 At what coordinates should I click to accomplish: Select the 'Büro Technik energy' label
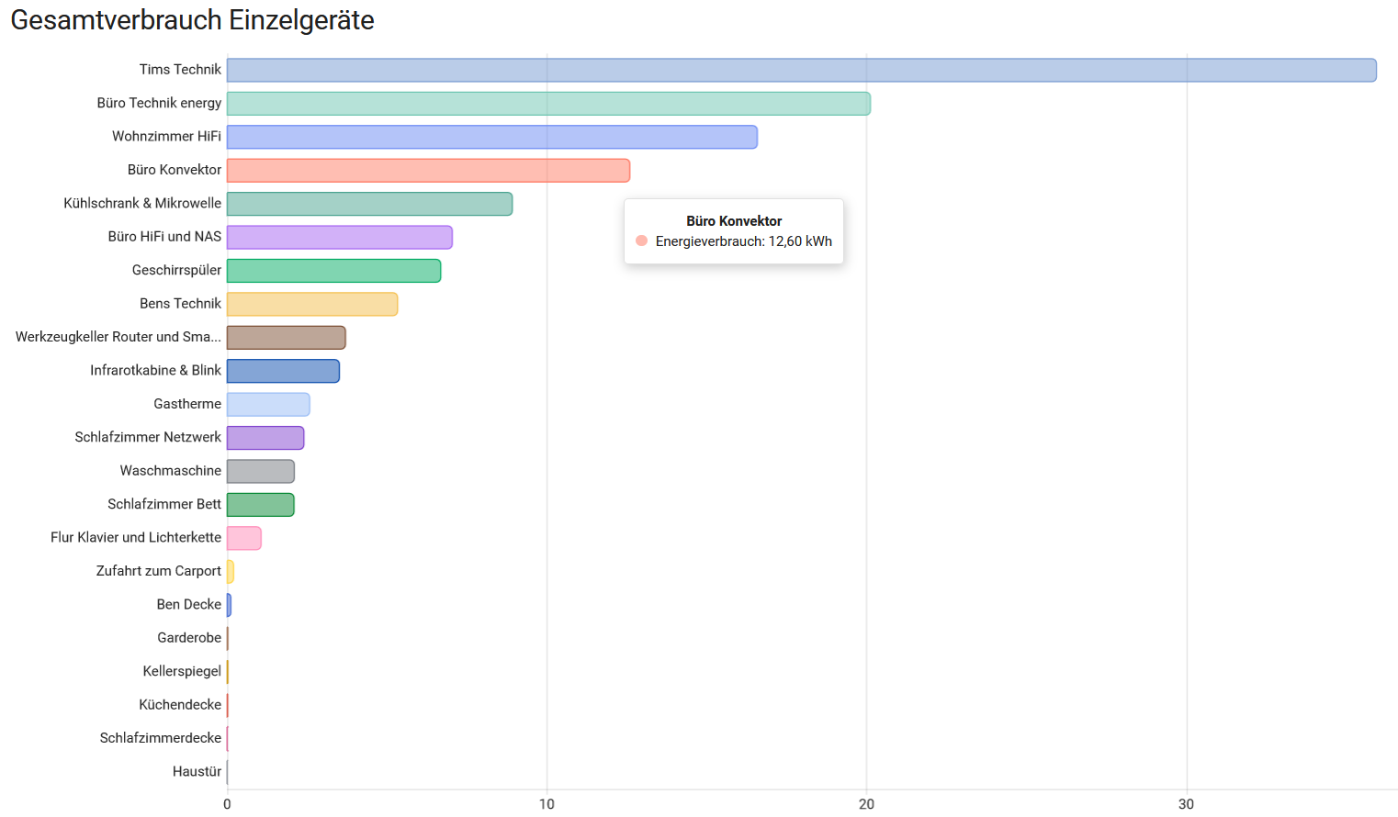(159, 103)
